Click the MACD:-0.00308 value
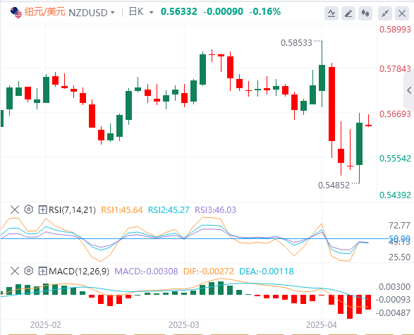414x335 pixels. tap(146, 272)
